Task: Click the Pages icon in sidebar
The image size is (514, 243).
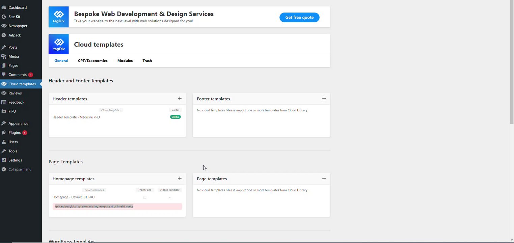Action: [x=4, y=65]
